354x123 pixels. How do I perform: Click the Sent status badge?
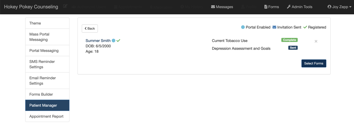tap(293, 48)
